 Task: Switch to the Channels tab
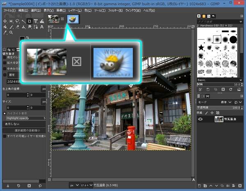point(203,96)
